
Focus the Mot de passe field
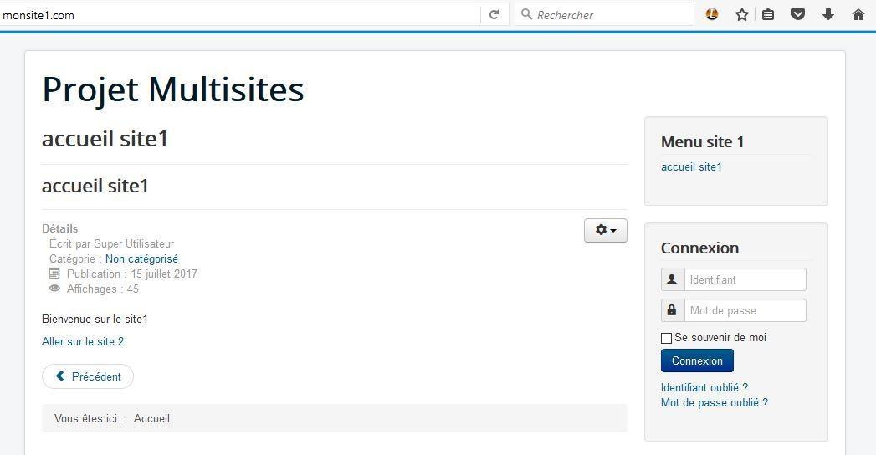tap(745, 310)
